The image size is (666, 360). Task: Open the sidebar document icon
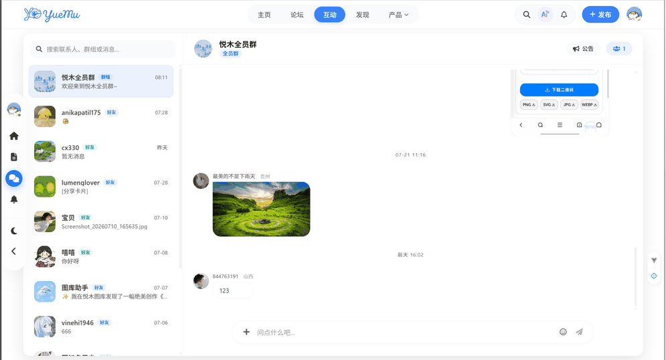14,157
